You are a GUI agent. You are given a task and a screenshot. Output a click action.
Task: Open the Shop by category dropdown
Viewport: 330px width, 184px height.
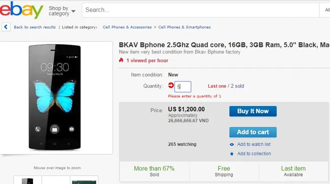(x=62, y=11)
